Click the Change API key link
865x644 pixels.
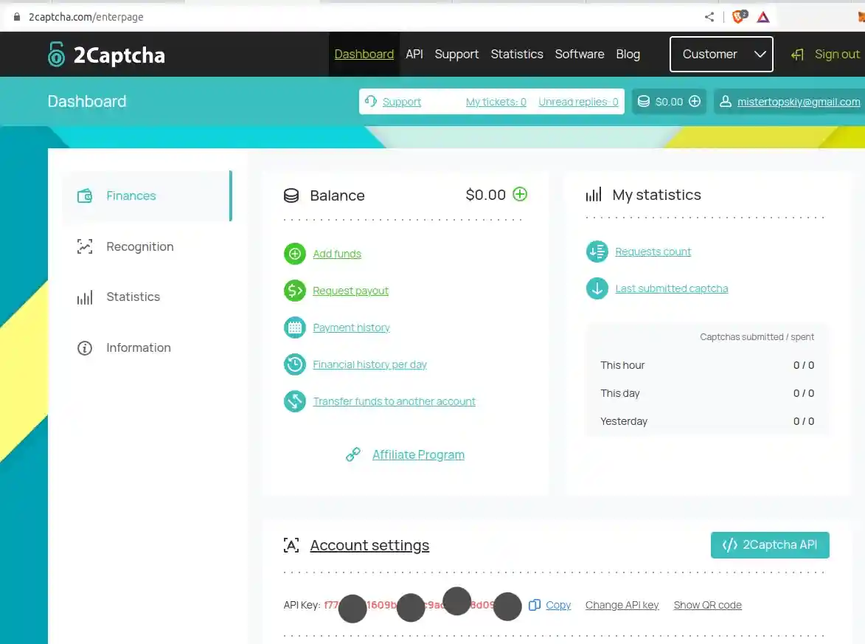coord(622,604)
